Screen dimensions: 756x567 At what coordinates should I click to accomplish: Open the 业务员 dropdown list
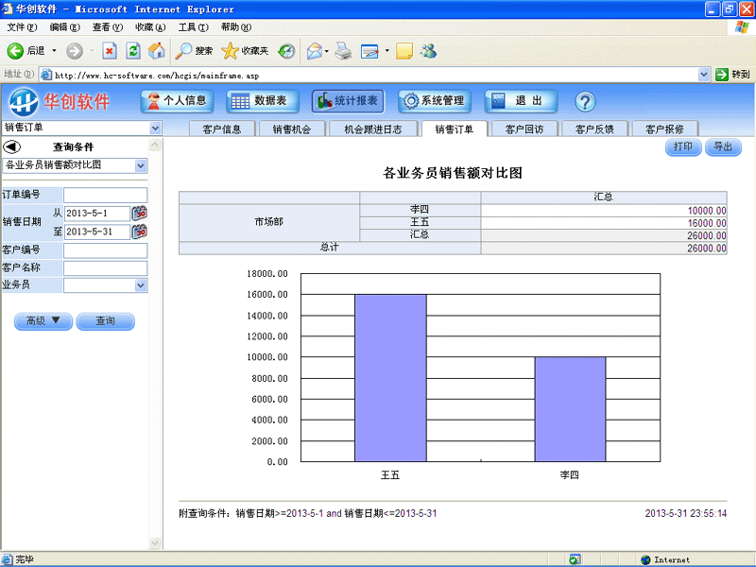[140, 285]
